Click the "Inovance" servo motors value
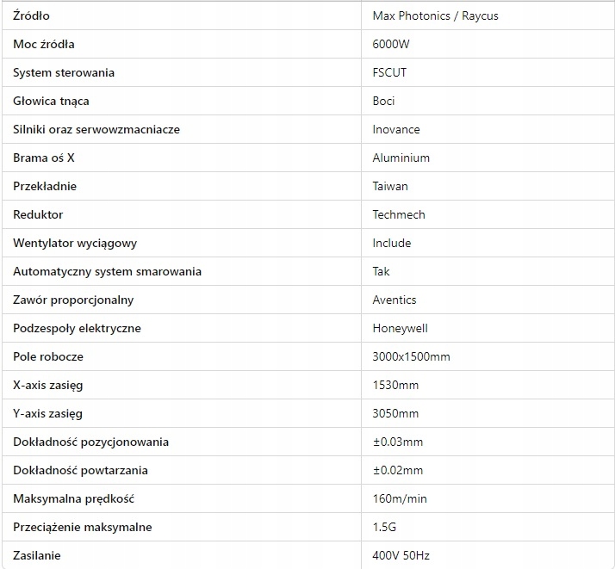This screenshot has height=569, width=615. click(x=396, y=129)
